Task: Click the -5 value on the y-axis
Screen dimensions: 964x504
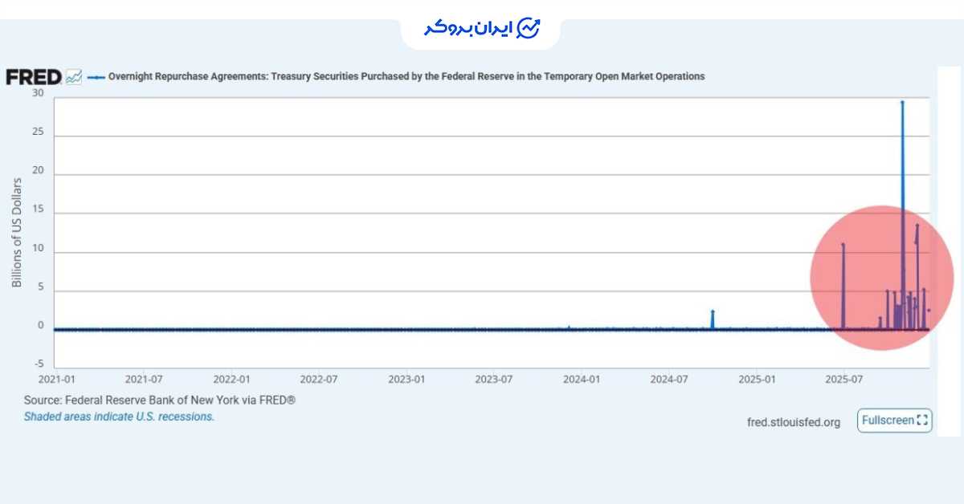Action: pos(38,364)
